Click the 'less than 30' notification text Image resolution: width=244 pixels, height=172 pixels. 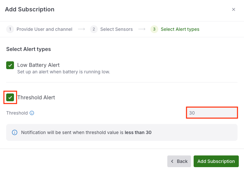(138, 132)
